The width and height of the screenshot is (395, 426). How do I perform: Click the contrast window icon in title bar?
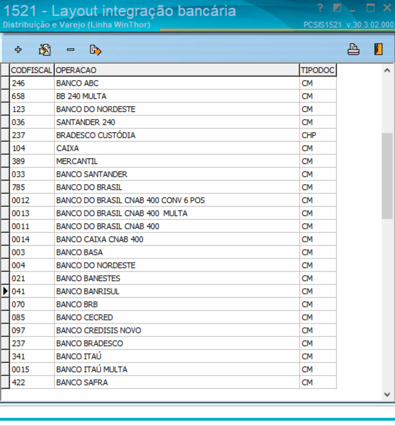[337, 8]
